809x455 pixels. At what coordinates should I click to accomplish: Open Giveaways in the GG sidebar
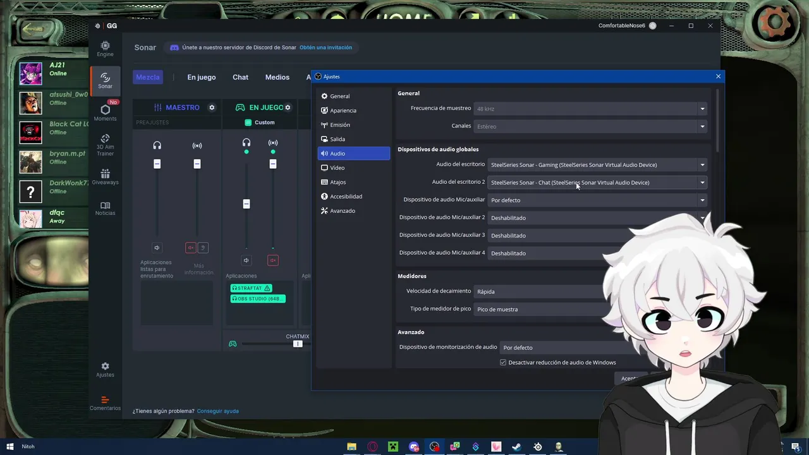pyautogui.click(x=105, y=176)
